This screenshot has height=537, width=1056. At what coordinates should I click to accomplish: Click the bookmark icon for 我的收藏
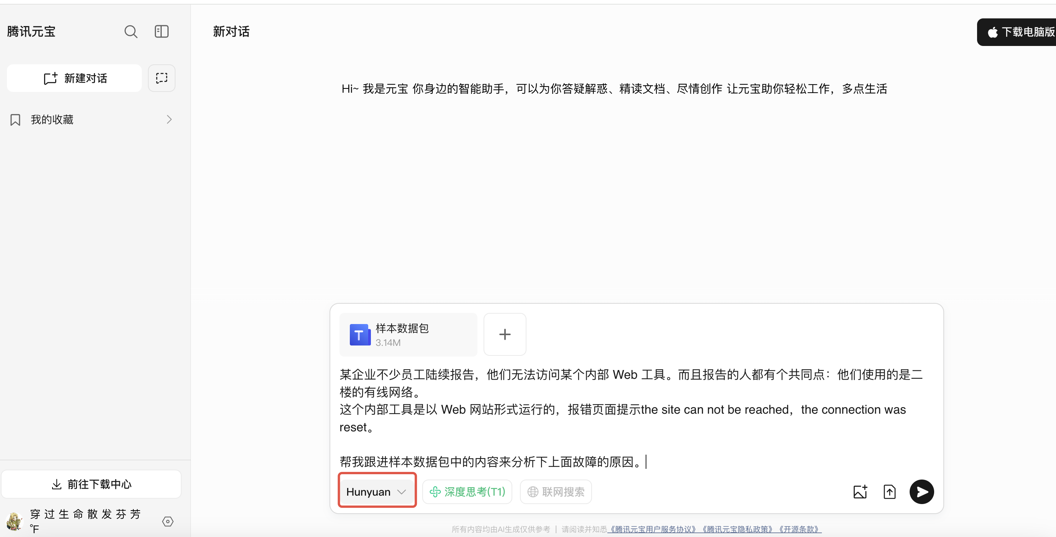point(15,120)
